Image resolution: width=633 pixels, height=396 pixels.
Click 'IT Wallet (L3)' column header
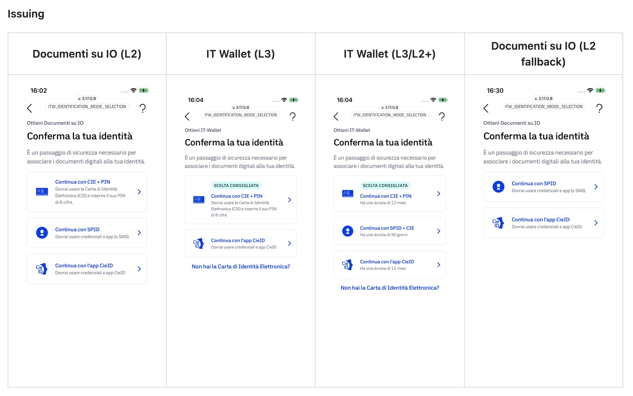pyautogui.click(x=240, y=54)
